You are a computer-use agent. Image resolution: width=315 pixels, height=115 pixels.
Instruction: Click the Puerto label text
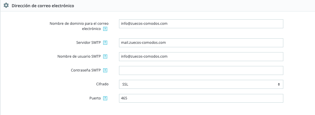95,98
